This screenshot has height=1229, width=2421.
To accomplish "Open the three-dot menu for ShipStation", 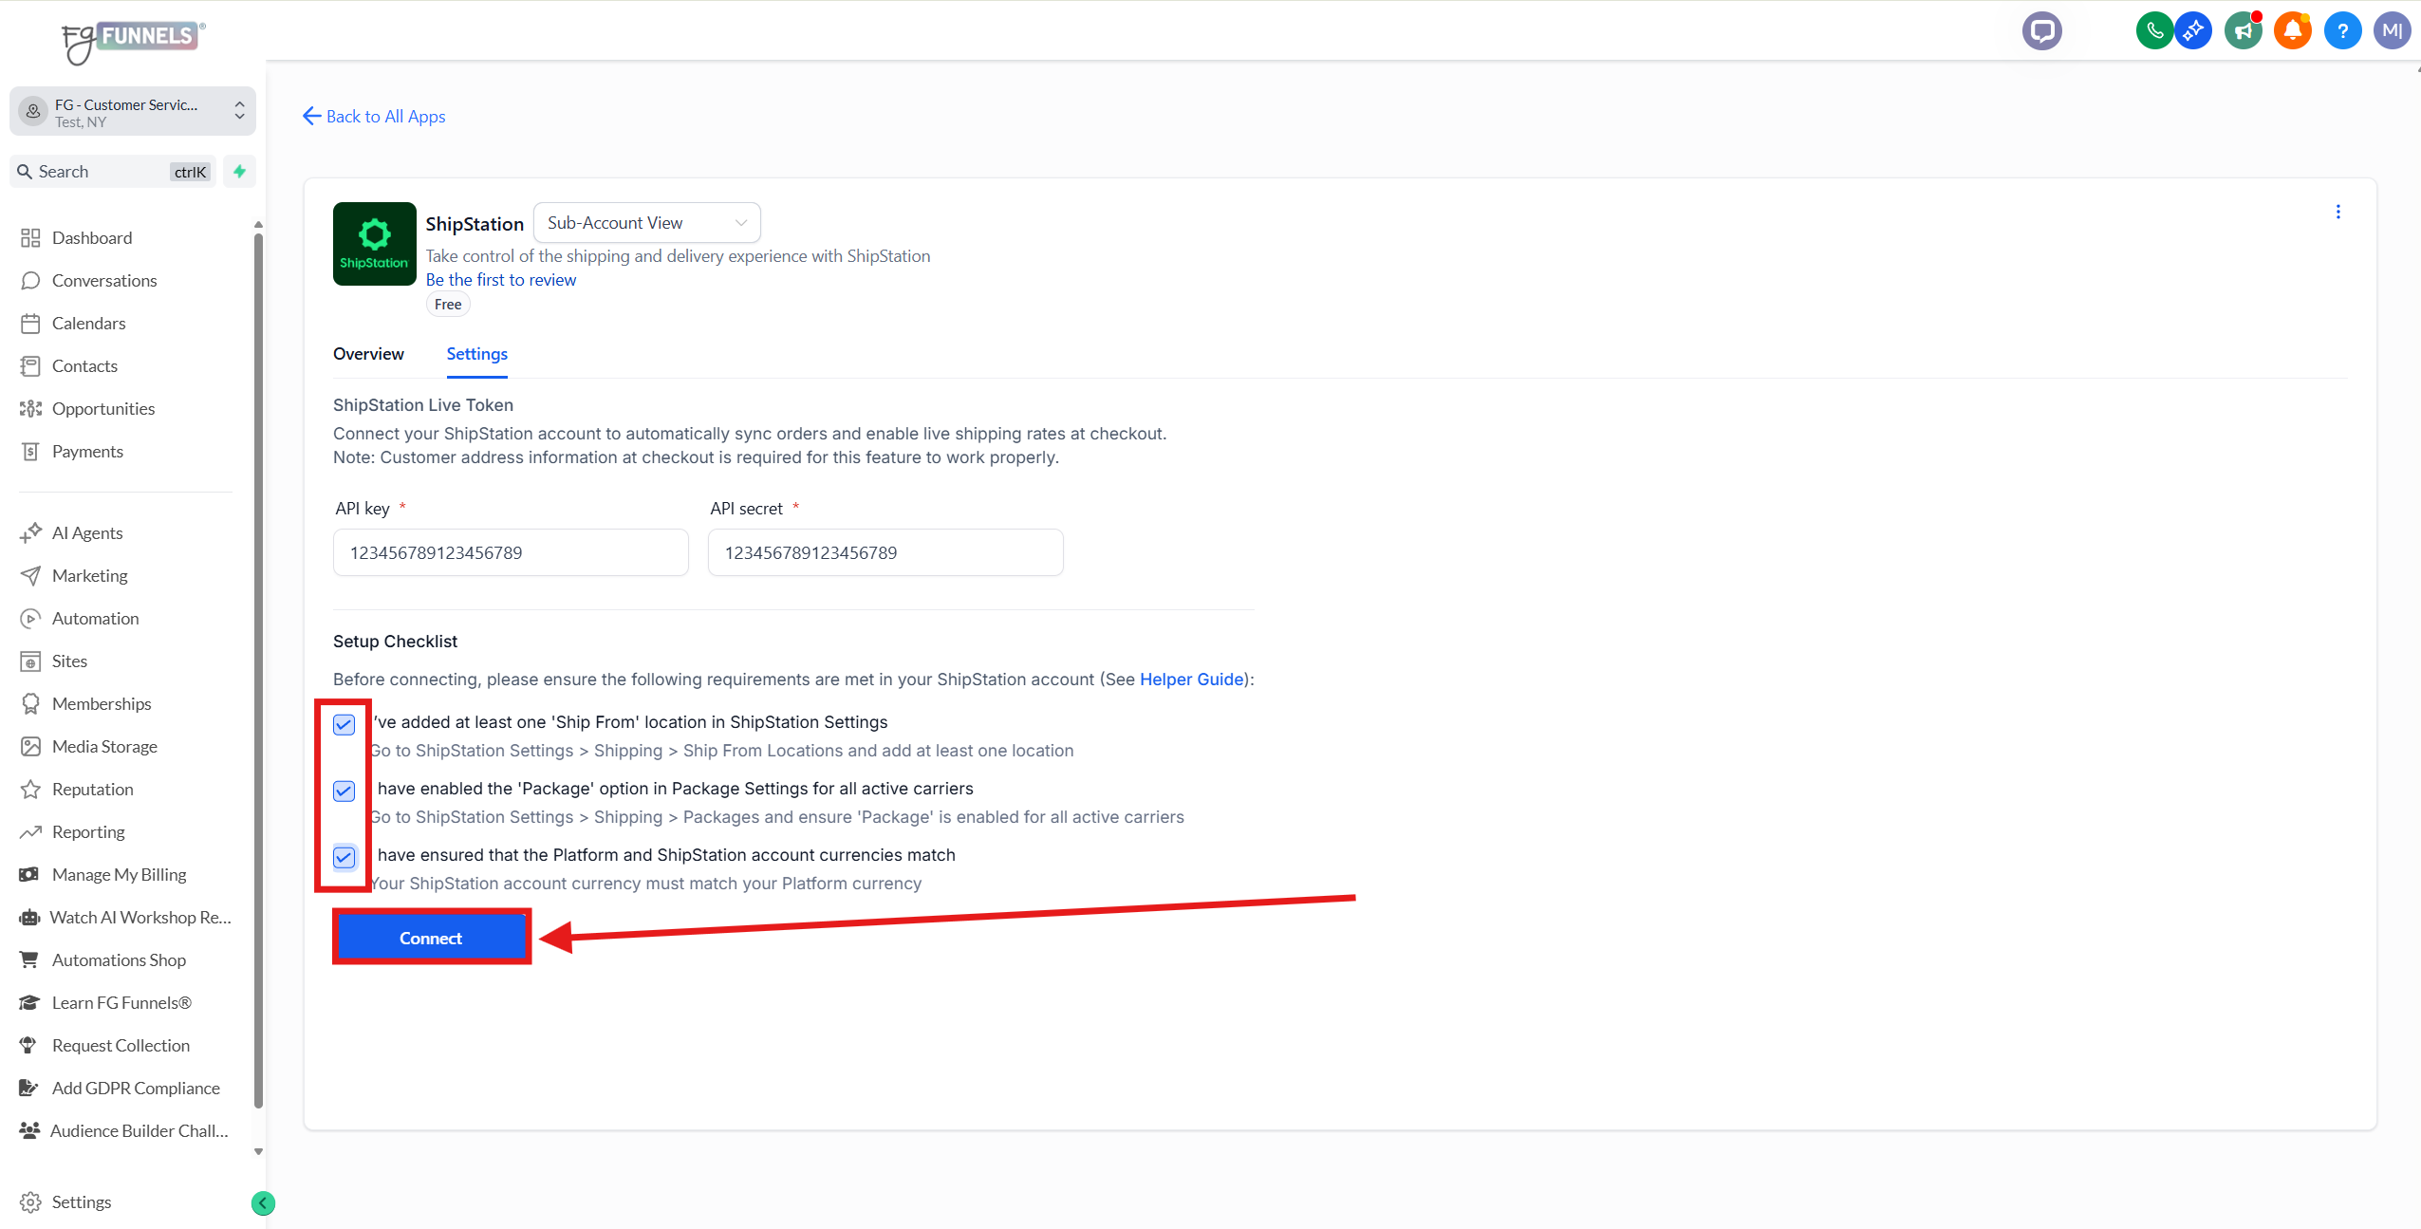I will tap(2337, 213).
